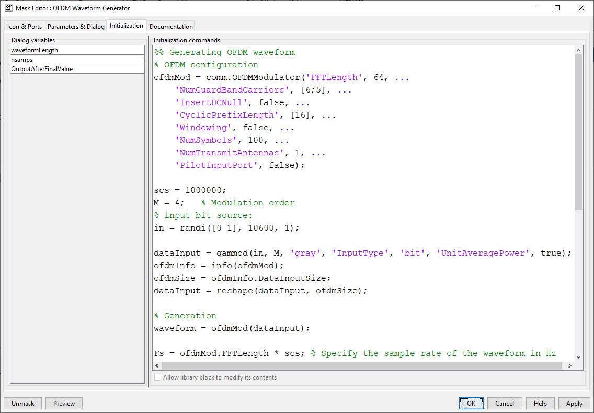Click the 'scs = 1000000;' line
Image resolution: width=594 pixels, height=413 pixels.
coord(190,190)
